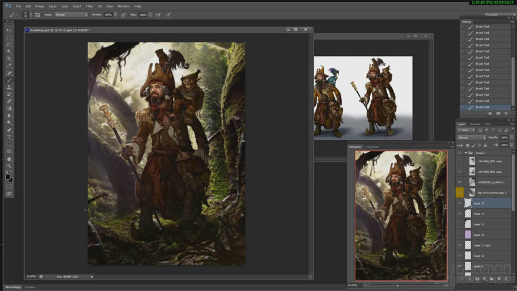Open the Filter menu

pyautogui.click(x=89, y=6)
